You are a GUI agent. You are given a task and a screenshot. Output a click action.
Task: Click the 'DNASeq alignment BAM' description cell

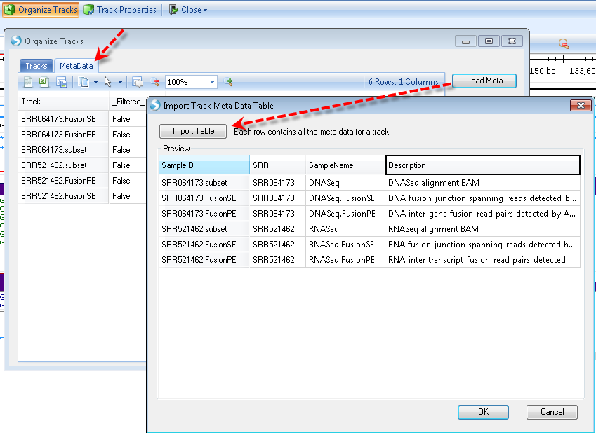pos(483,183)
